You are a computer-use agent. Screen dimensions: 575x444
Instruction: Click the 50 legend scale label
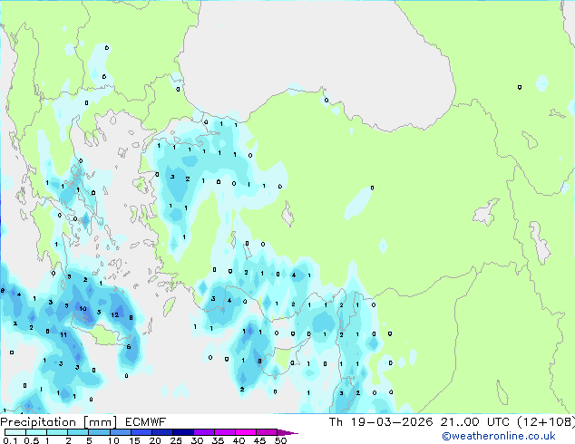281,440
